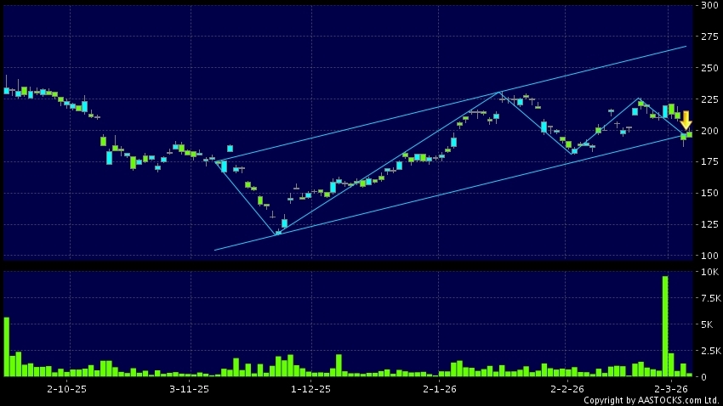Select the 200 price level label
The width and height of the screenshot is (723, 406).
coord(706,131)
